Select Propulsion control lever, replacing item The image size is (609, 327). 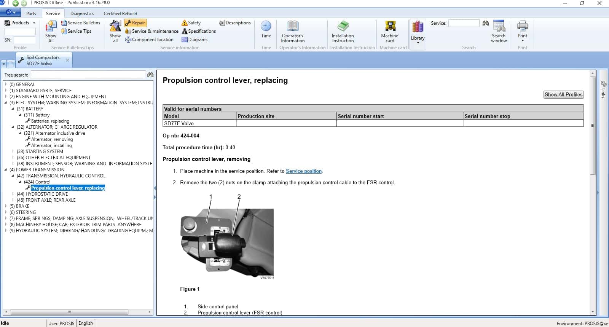68,188
